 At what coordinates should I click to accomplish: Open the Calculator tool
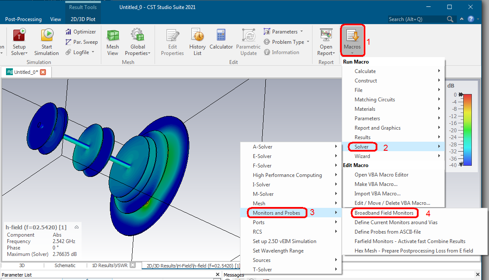(x=221, y=39)
